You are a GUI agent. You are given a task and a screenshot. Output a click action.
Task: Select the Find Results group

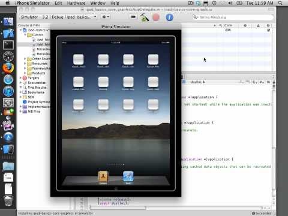pyautogui.click(x=37, y=88)
